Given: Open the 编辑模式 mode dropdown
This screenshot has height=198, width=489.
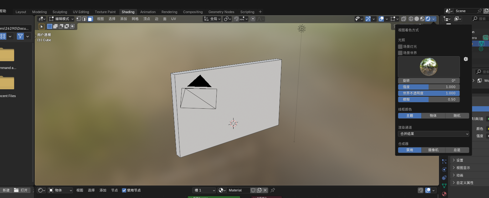Looking at the screenshot, I should [x=61, y=19].
